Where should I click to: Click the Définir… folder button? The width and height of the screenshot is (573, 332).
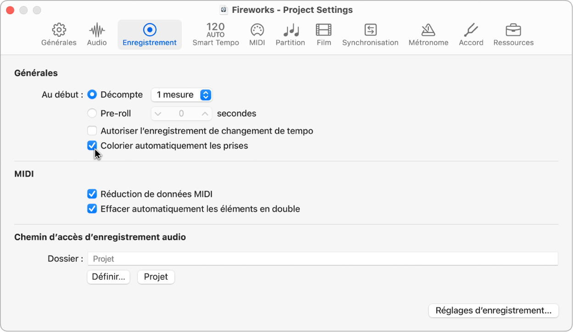[x=108, y=277]
